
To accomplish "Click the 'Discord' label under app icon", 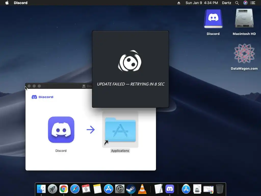I will [x=61, y=151].
